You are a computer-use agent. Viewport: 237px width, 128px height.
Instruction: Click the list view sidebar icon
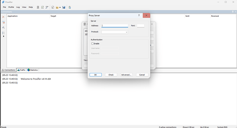click(x=3, y=33)
